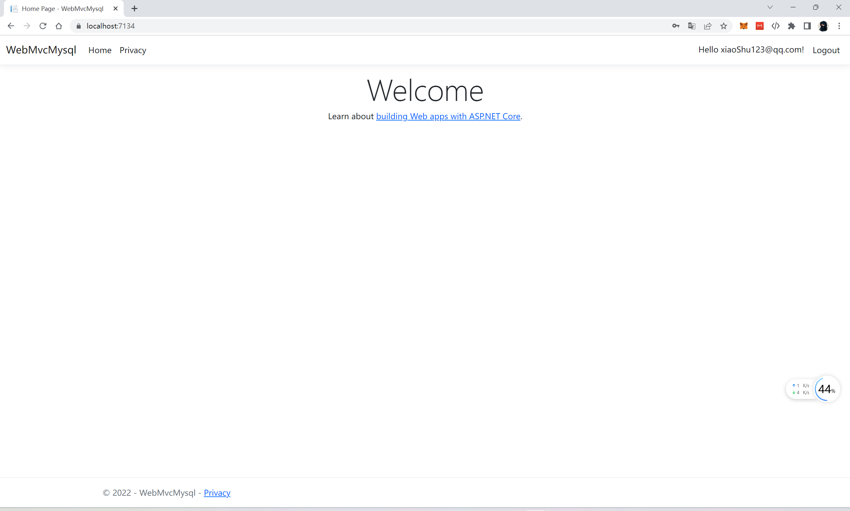Open the saved passwords key icon
Image resolution: width=850 pixels, height=511 pixels.
point(675,26)
